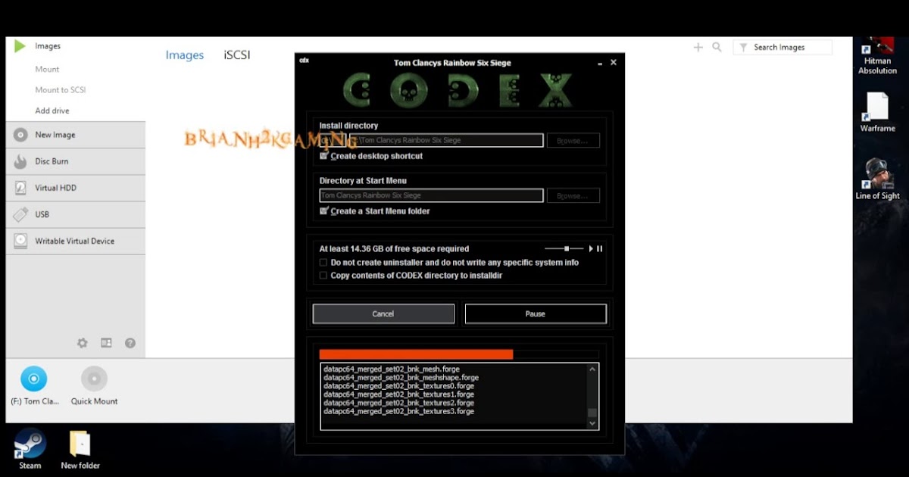909x477 pixels.
Task: Focus the Search Images field
Action: (782, 47)
